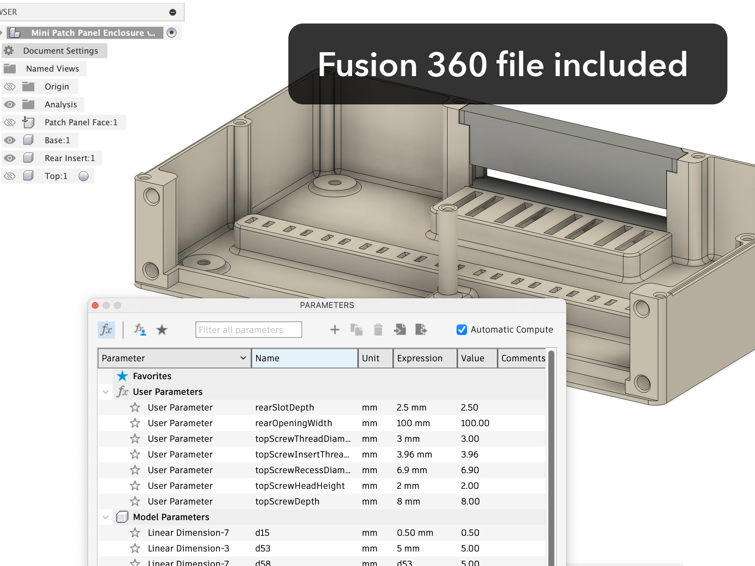Click the favorites star filter icon

162,330
